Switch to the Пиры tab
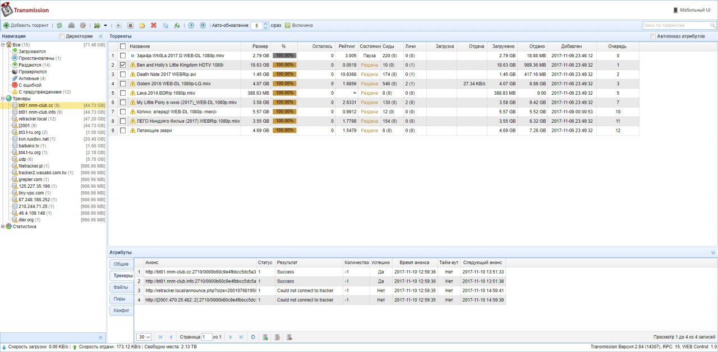The height and width of the screenshot is (352, 718). point(121,299)
